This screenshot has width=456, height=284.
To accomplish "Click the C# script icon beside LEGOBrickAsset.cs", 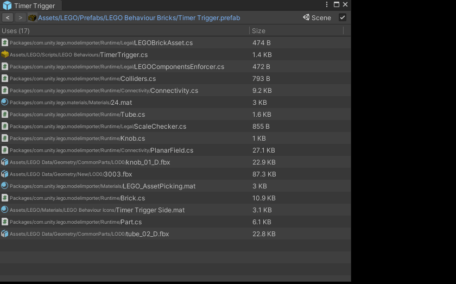I will tap(5, 43).
